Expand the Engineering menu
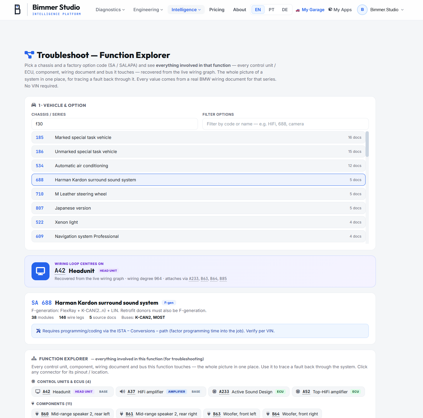 148,10
